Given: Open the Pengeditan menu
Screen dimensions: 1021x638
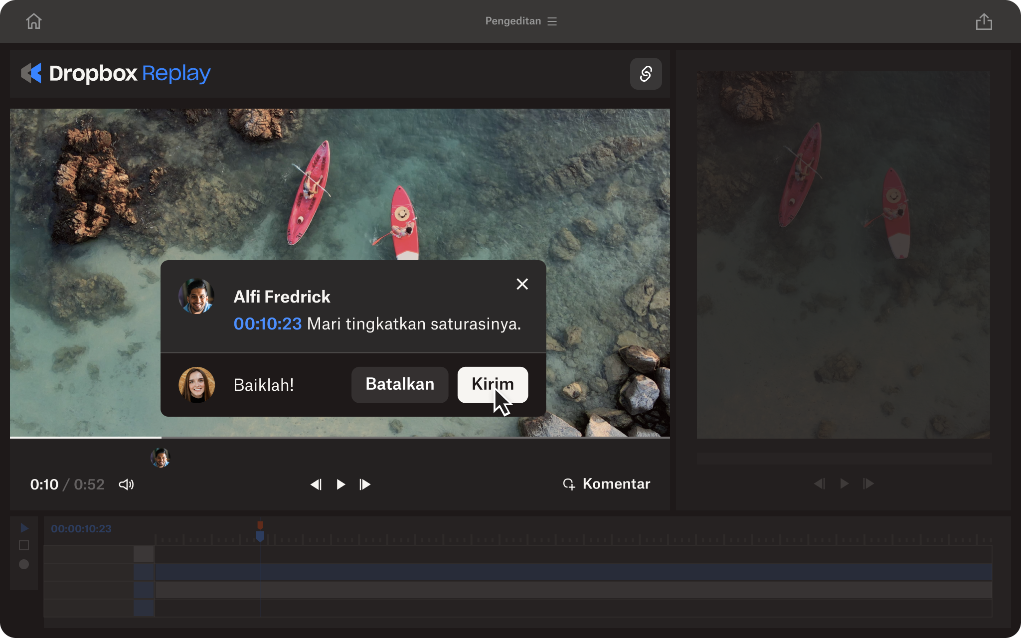Looking at the screenshot, I should click(x=520, y=21).
